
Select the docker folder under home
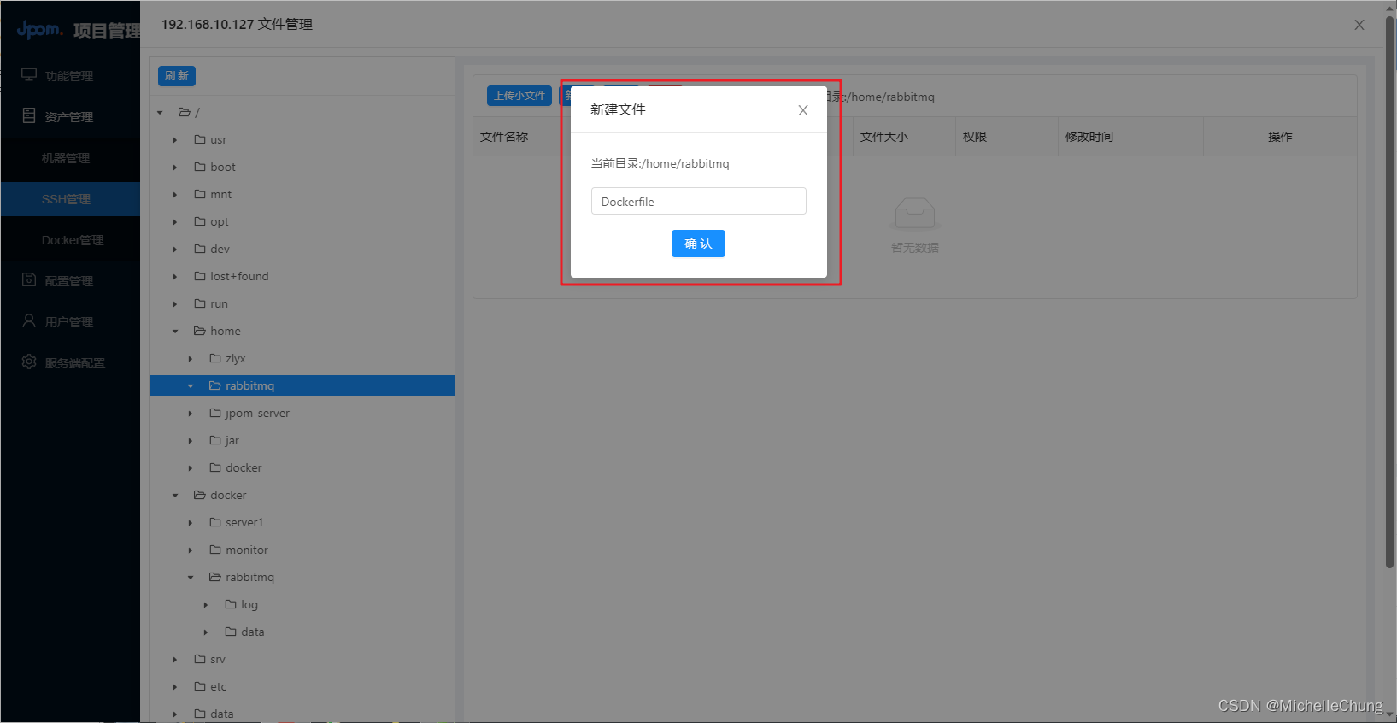point(244,467)
